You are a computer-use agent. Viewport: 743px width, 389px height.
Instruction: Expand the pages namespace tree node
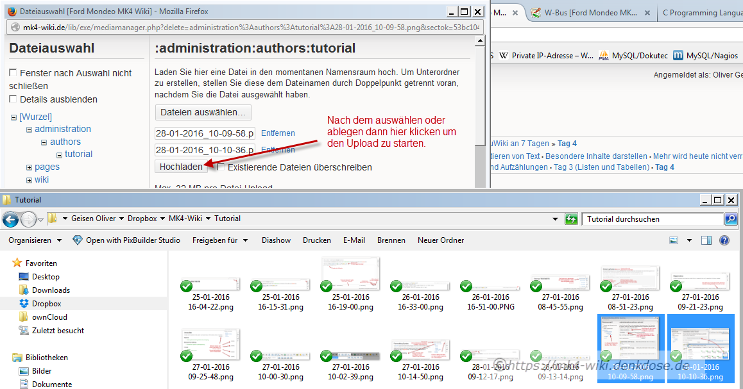click(29, 167)
